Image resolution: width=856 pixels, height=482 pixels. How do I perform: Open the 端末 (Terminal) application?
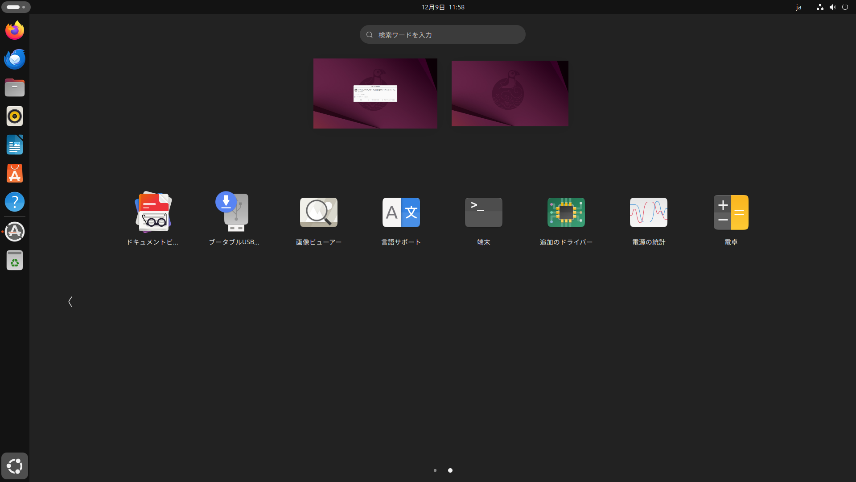click(483, 212)
